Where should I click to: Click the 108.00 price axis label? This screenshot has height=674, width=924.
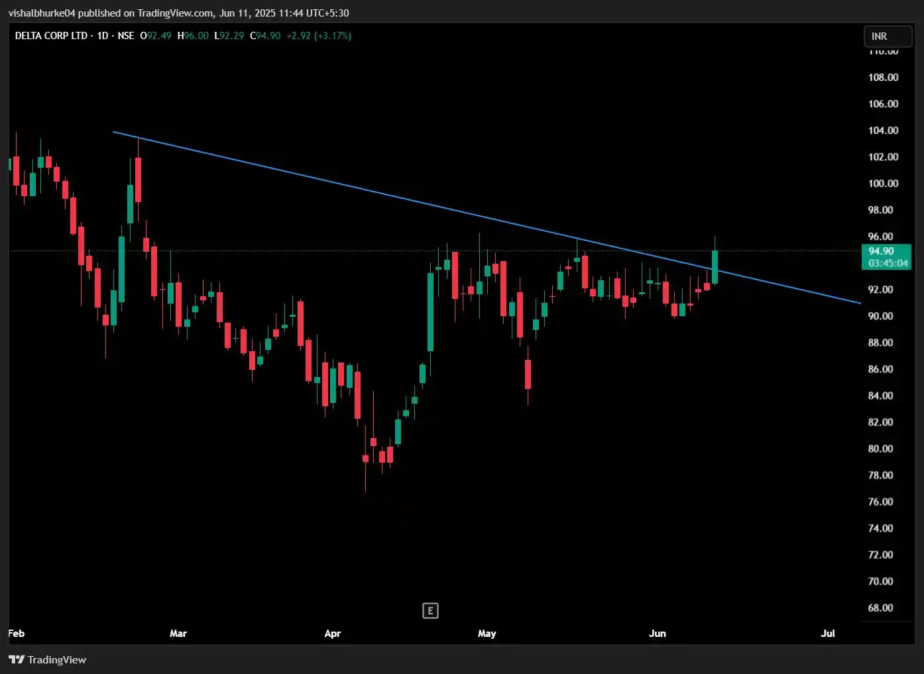883,78
